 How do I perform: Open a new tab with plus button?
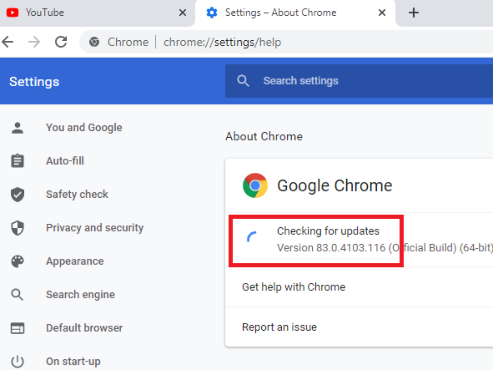(x=413, y=13)
